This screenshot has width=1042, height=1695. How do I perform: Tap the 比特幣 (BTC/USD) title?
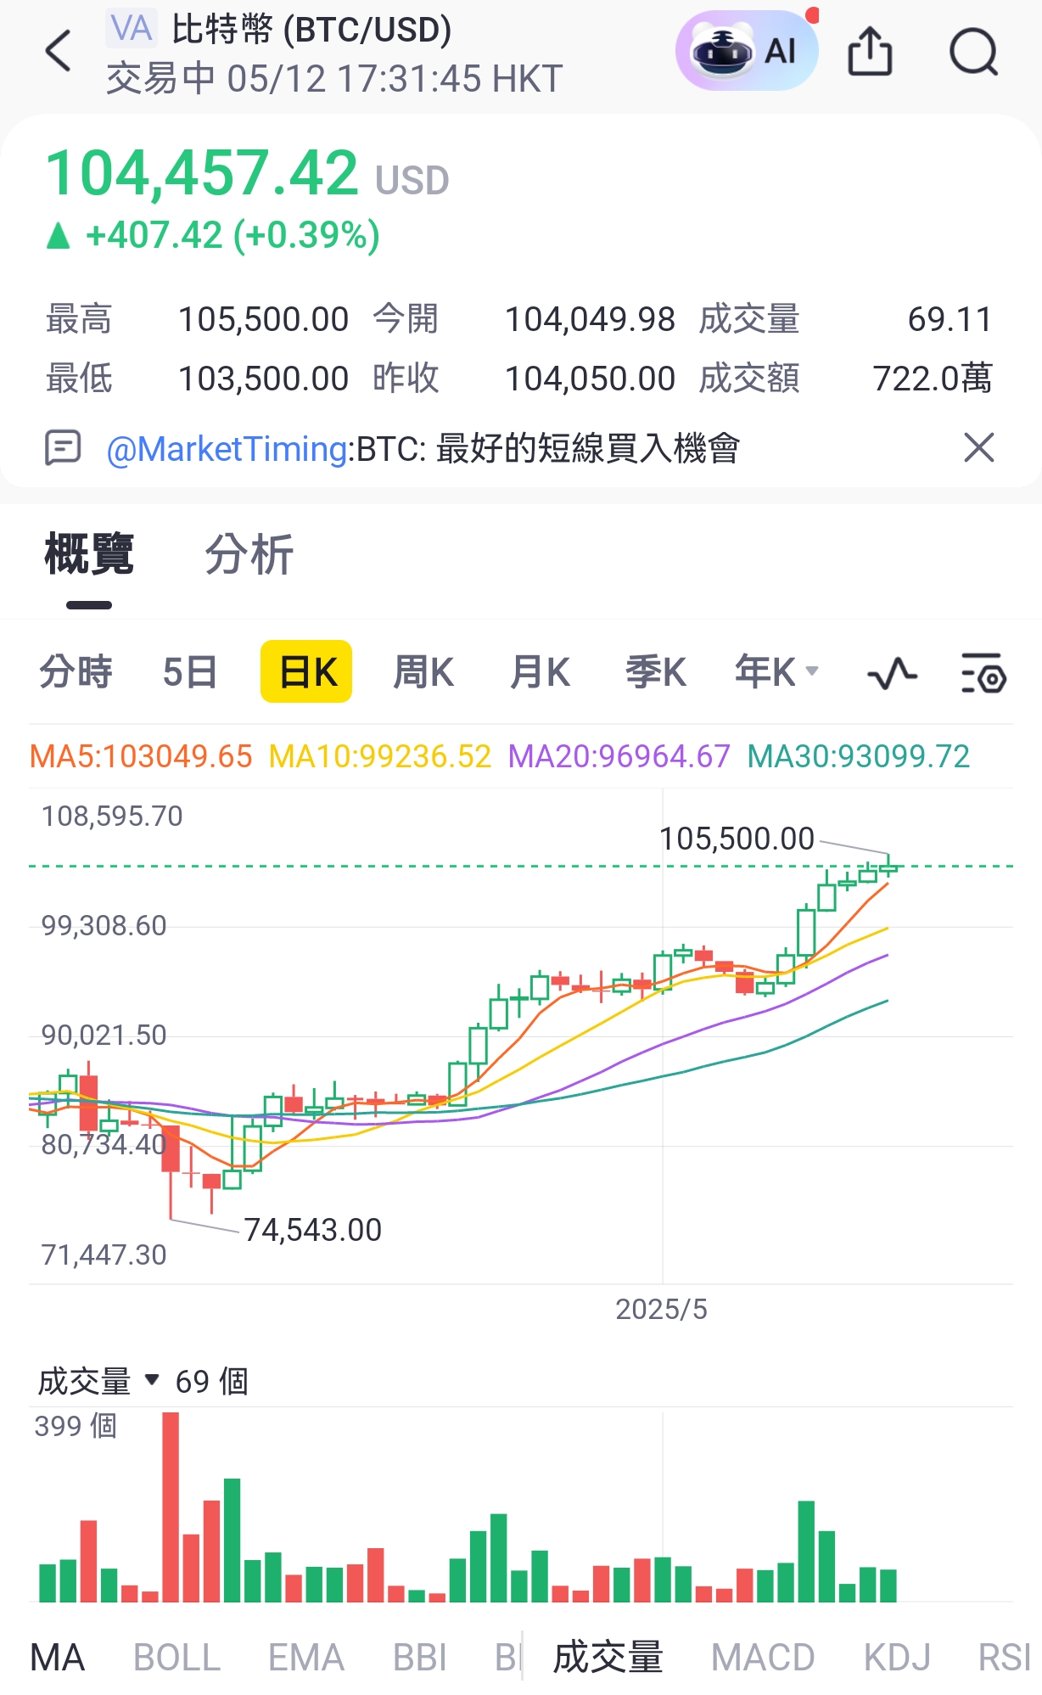[x=311, y=30]
